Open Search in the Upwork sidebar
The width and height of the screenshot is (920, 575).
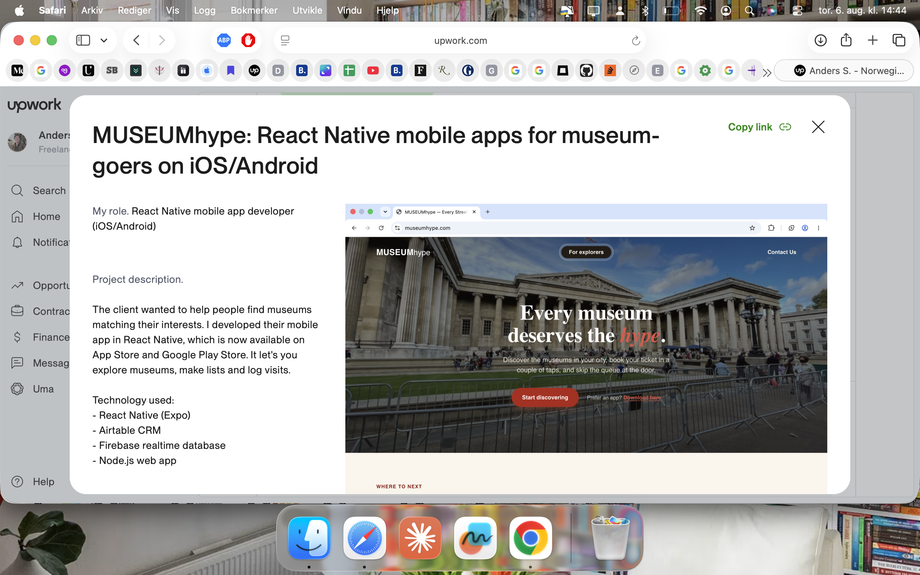tap(38, 190)
